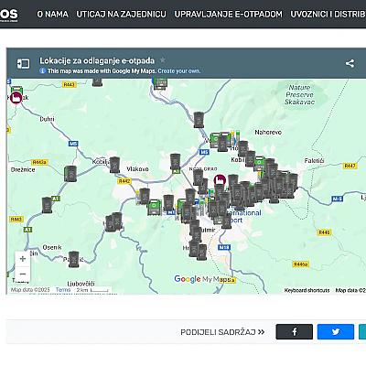Open the UTICAJ NA ZAJEDNICU menu
This screenshot has height=366, width=366.
121,14
